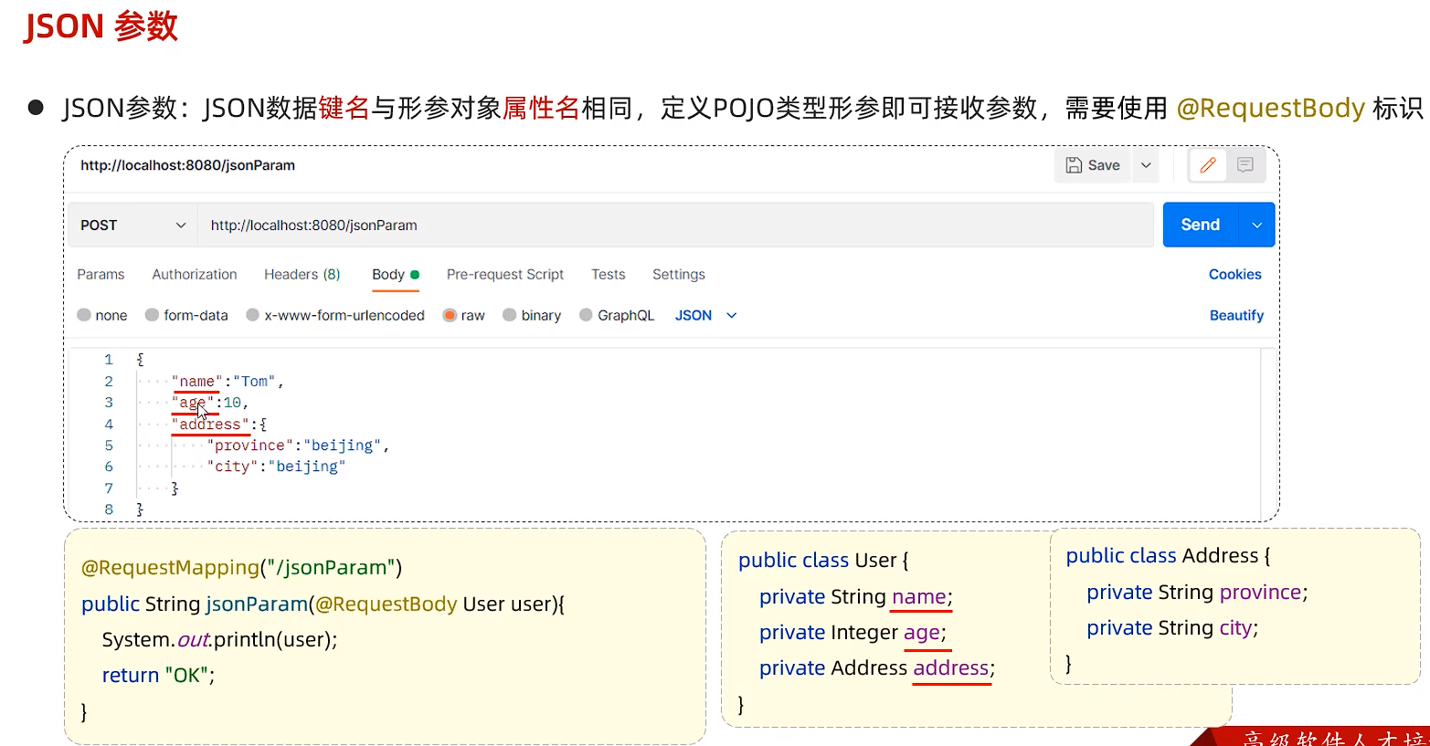Open the Pre-request Script tab
The width and height of the screenshot is (1430, 746).
pos(504,275)
